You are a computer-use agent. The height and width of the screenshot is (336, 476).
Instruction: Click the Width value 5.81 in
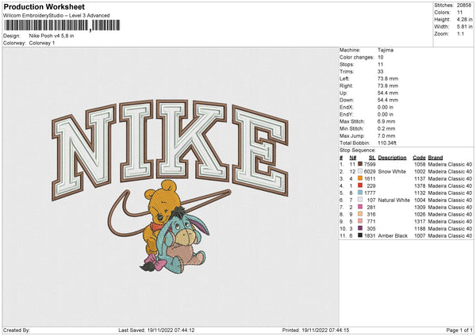[464, 27]
